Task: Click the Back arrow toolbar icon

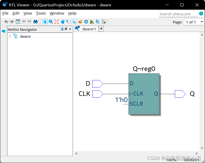Action: [x=6, y=22]
